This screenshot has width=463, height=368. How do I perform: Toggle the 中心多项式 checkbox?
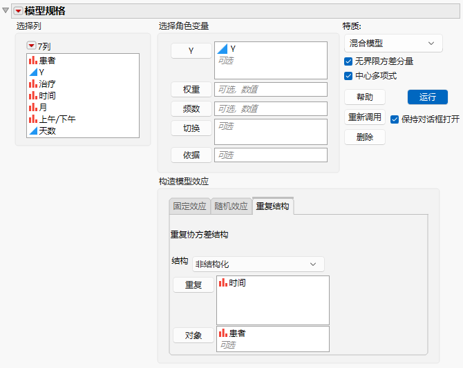pyautogui.click(x=348, y=76)
